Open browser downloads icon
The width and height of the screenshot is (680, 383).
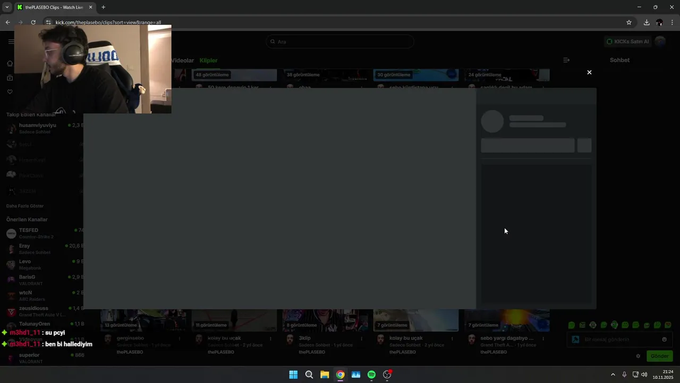tap(647, 22)
